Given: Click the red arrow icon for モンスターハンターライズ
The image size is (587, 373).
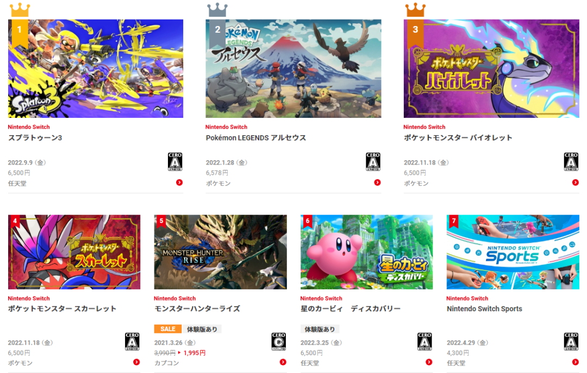Looking at the screenshot, I should pyautogui.click(x=283, y=362).
